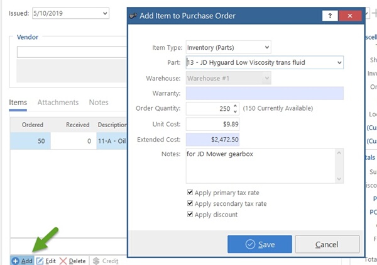Click the Edit item button
The width and height of the screenshot is (377, 265).
46,261
